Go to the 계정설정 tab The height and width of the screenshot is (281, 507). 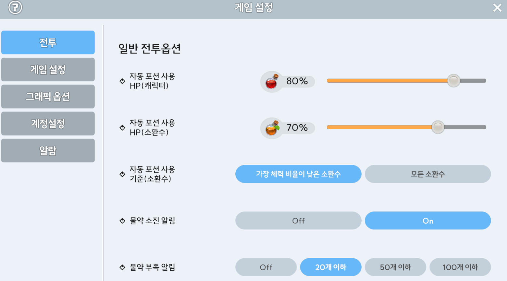pos(48,123)
